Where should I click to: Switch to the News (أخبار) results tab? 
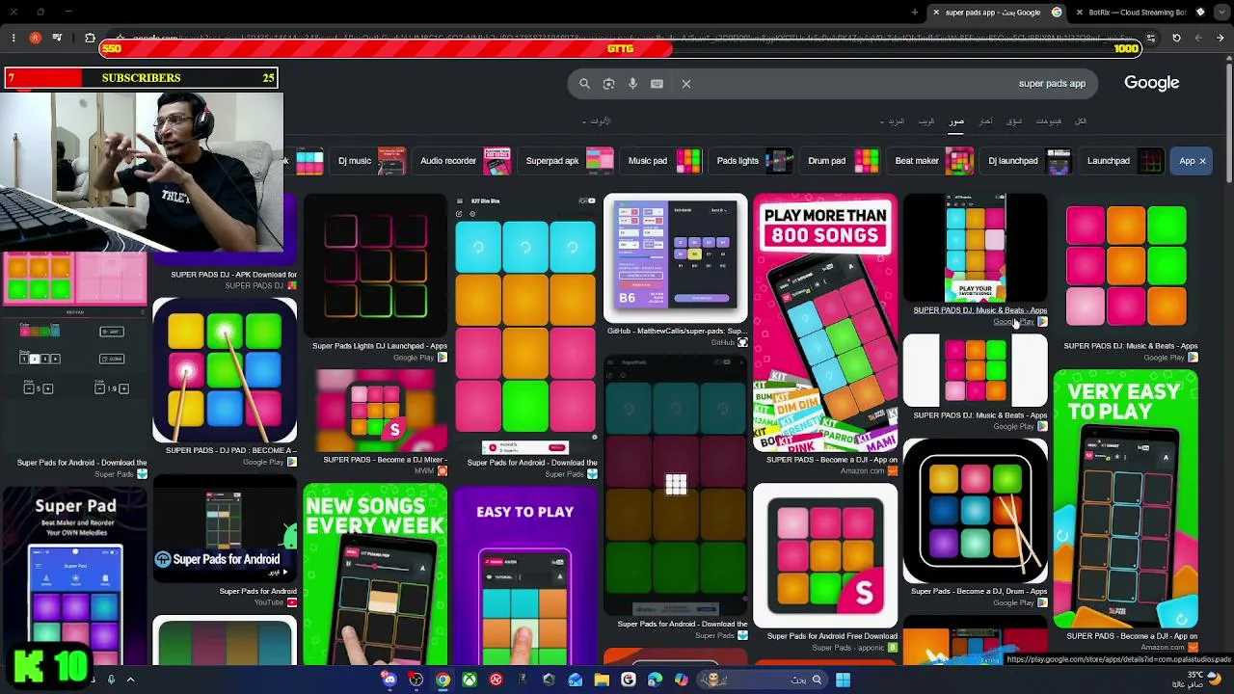point(985,121)
